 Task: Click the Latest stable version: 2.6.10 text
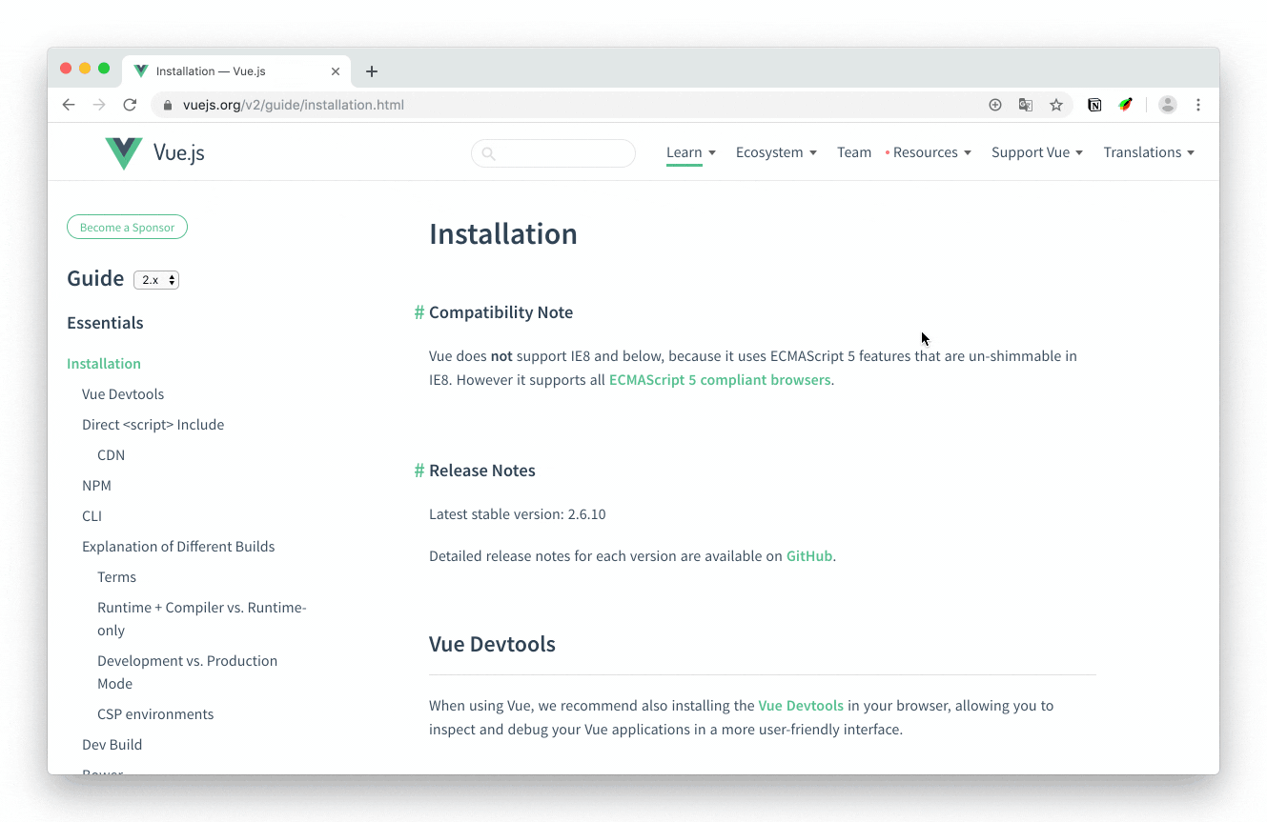[518, 514]
